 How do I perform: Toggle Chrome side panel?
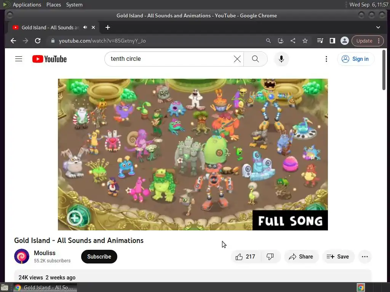[x=332, y=41]
